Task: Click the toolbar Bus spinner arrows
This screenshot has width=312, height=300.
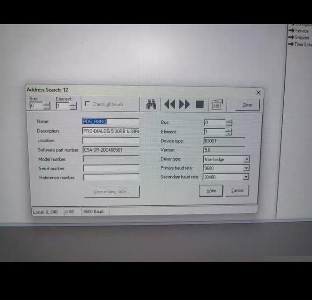Action: pyautogui.click(x=47, y=106)
